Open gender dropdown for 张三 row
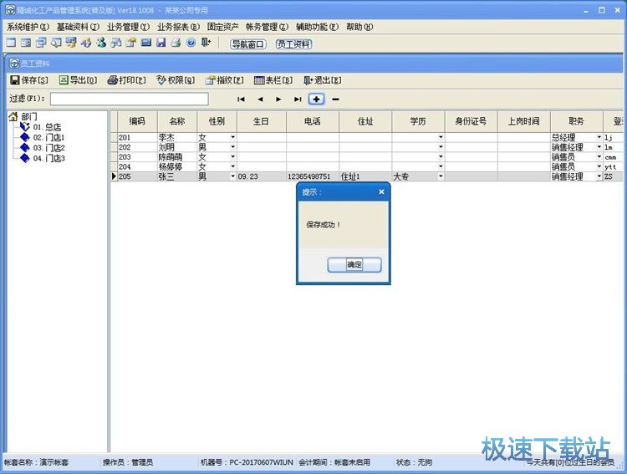The width and height of the screenshot is (627, 474). [232, 176]
